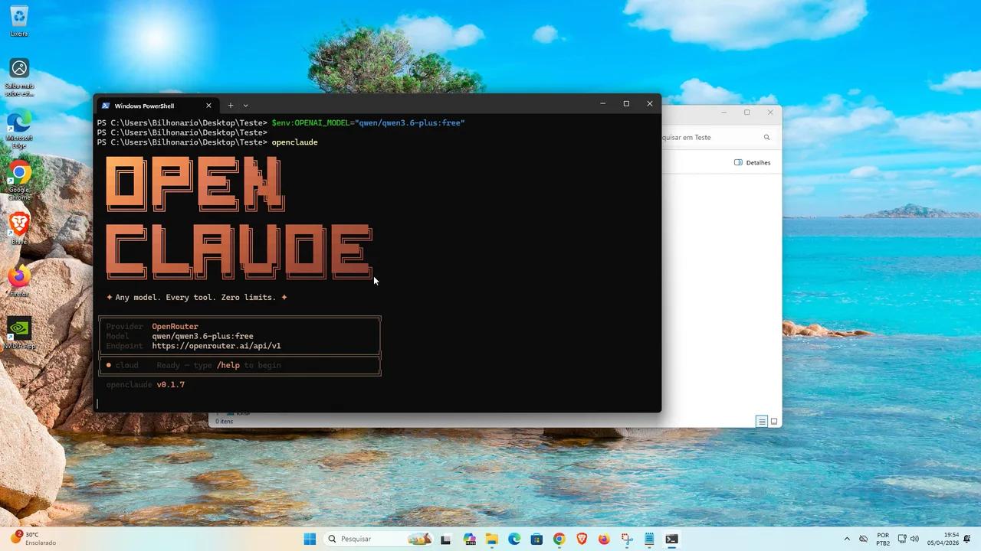Click the 'Any model. Every tool. Zero limits.' tagline
981x551 pixels.
197,297
